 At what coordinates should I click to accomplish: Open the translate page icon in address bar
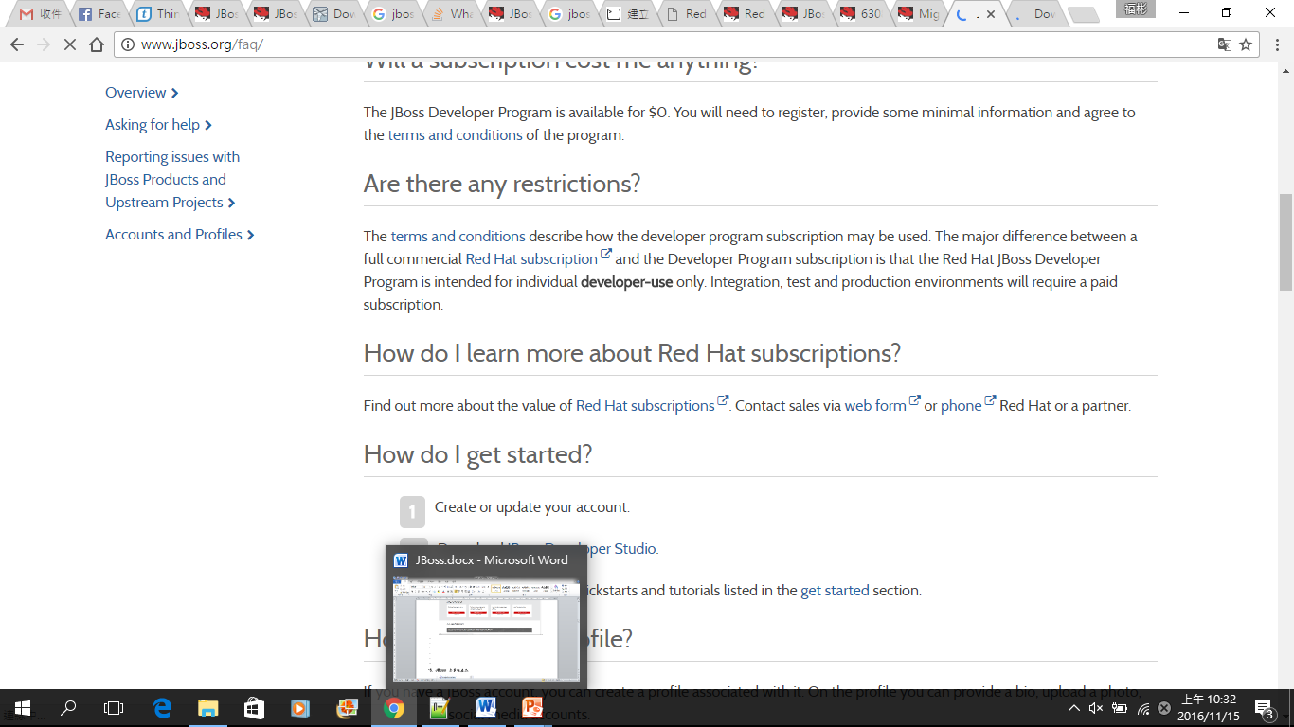(x=1225, y=44)
